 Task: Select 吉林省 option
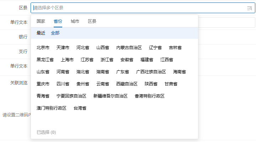tap(175, 48)
